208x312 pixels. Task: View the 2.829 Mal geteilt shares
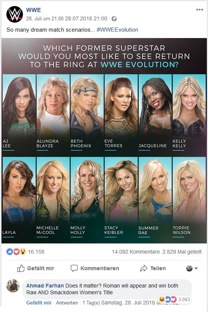click(x=182, y=252)
